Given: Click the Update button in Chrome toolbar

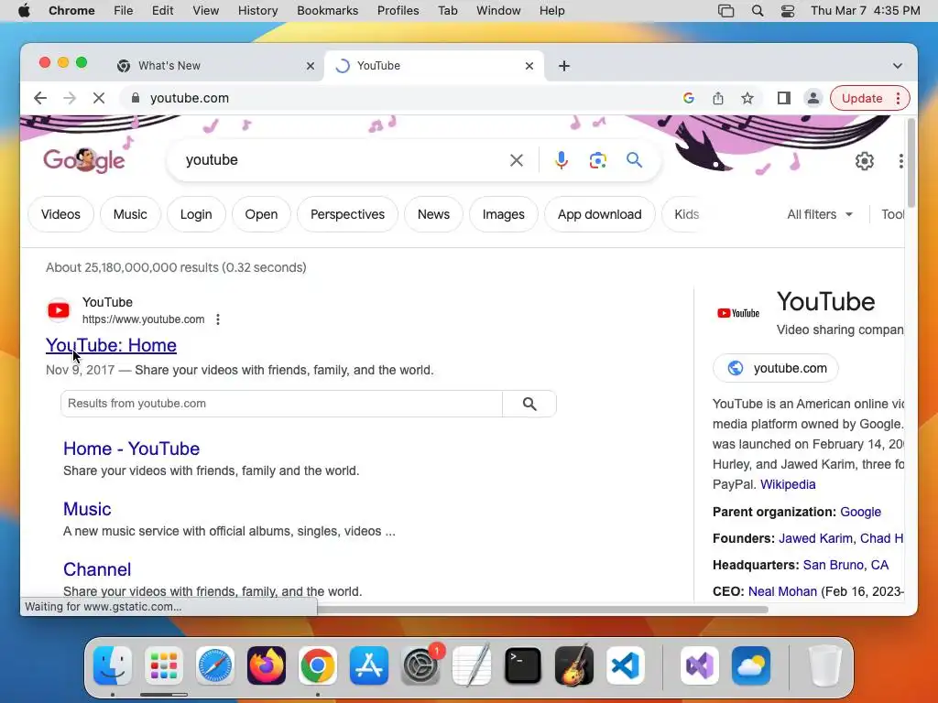Looking at the screenshot, I should pos(862,98).
